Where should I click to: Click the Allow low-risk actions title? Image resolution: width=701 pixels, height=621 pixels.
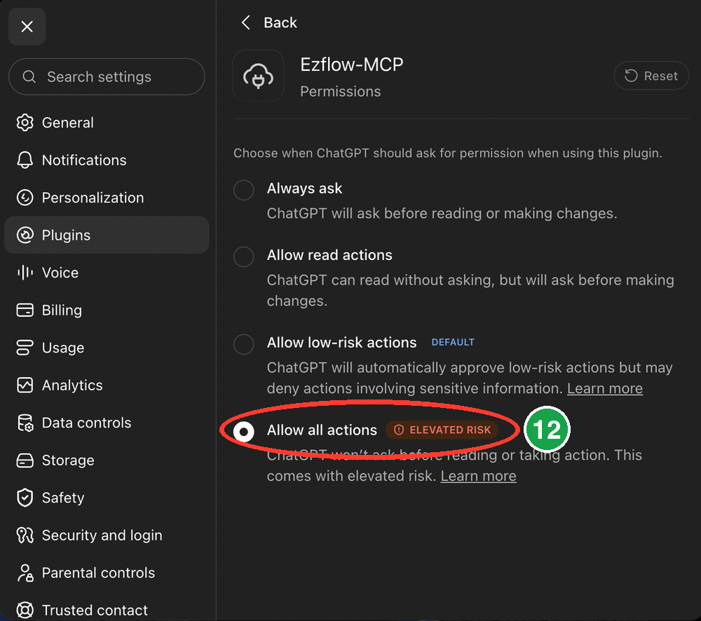coord(341,343)
